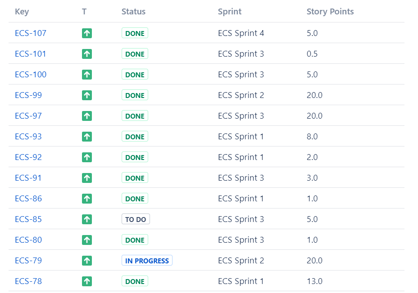The height and width of the screenshot is (293, 418).
Task: Click the green arrow icon beside ECS-78
Action: [87, 281]
